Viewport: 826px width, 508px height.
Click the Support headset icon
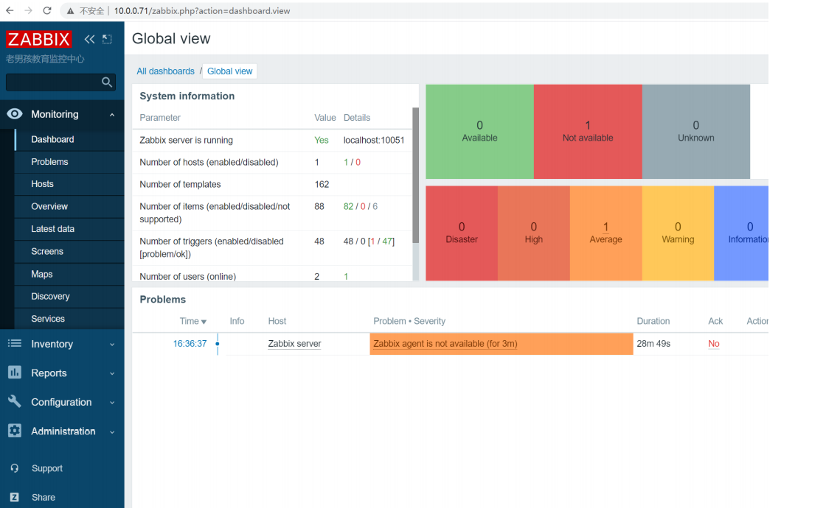coord(15,468)
